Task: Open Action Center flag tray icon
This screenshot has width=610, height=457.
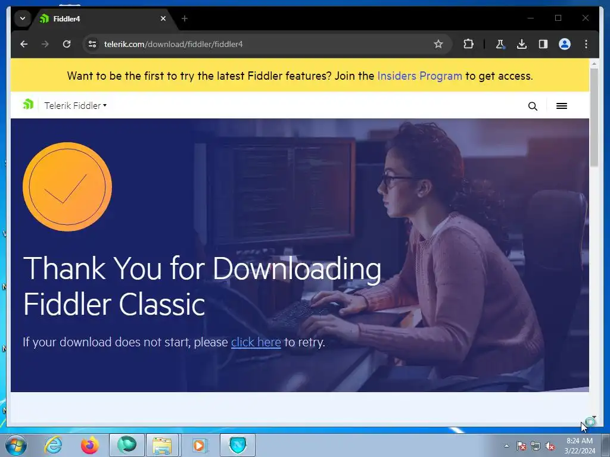Action: pos(521,446)
